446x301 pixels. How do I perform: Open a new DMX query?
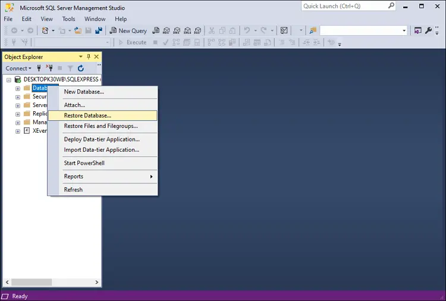(177, 30)
